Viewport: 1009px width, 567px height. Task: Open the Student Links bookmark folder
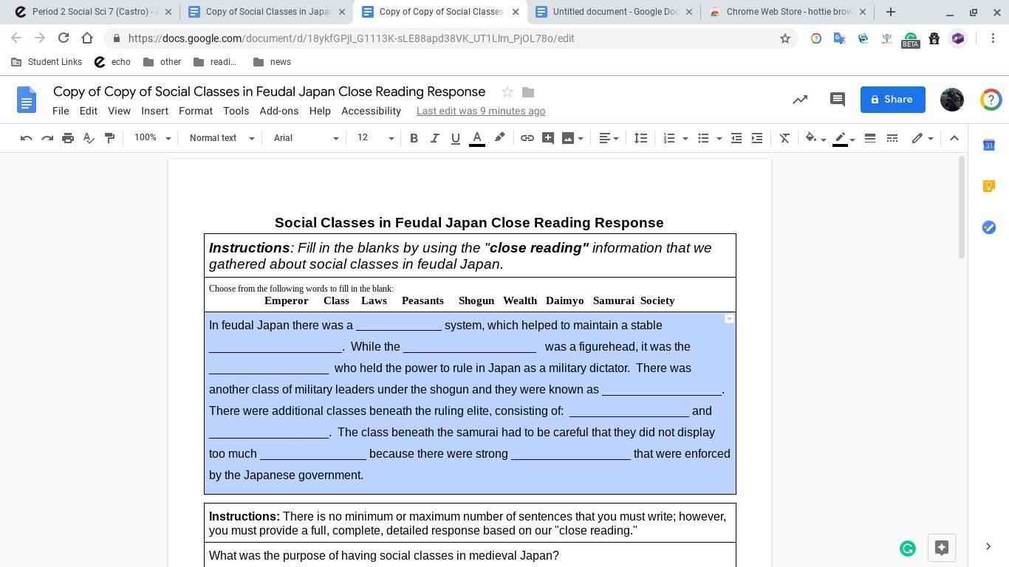point(47,62)
